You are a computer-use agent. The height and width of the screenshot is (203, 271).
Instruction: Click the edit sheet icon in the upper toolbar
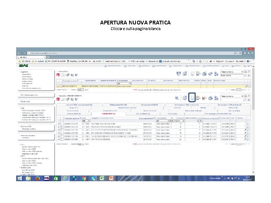[185, 74]
